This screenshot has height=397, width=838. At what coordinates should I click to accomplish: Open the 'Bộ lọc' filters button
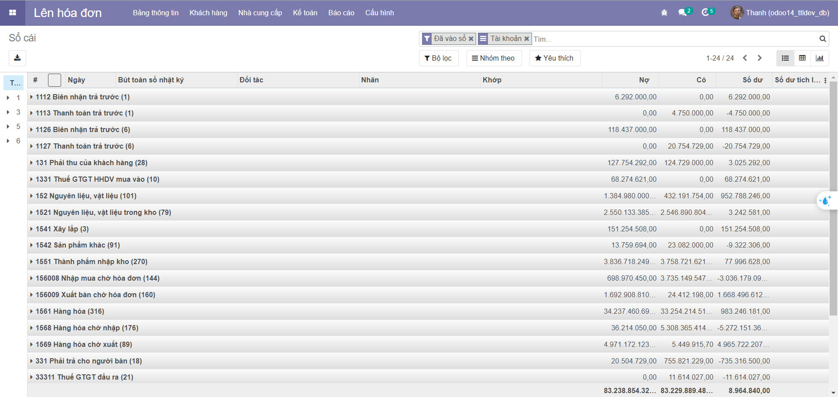click(438, 58)
